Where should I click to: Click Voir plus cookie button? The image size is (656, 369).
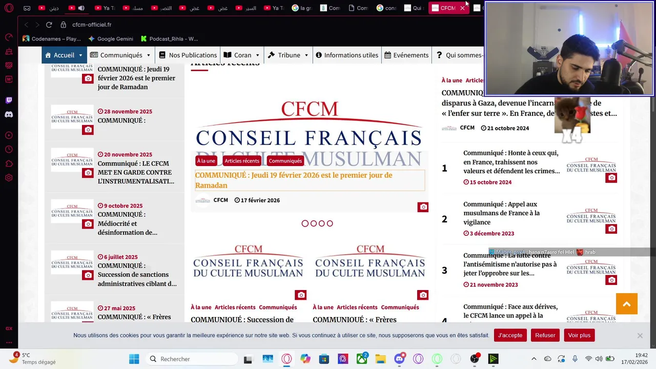tap(579, 335)
